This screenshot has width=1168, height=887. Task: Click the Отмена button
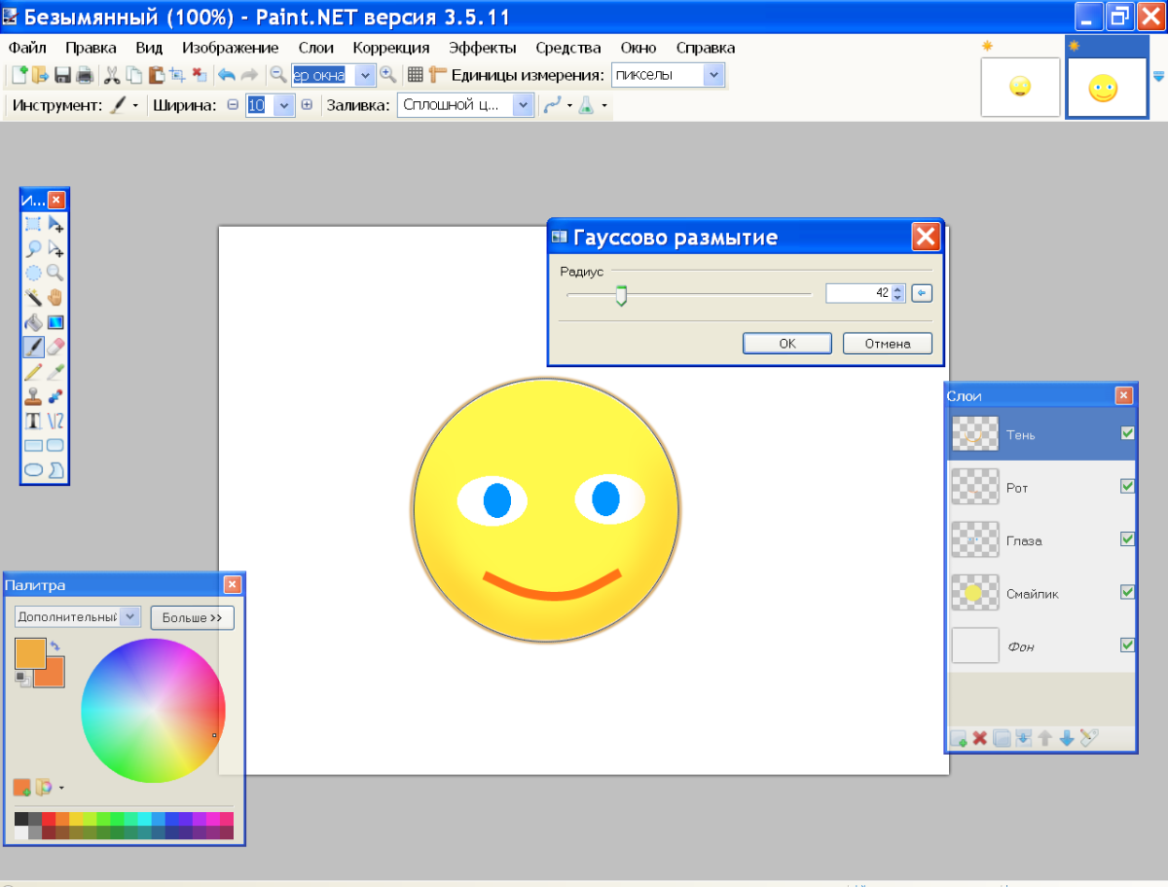tap(887, 343)
